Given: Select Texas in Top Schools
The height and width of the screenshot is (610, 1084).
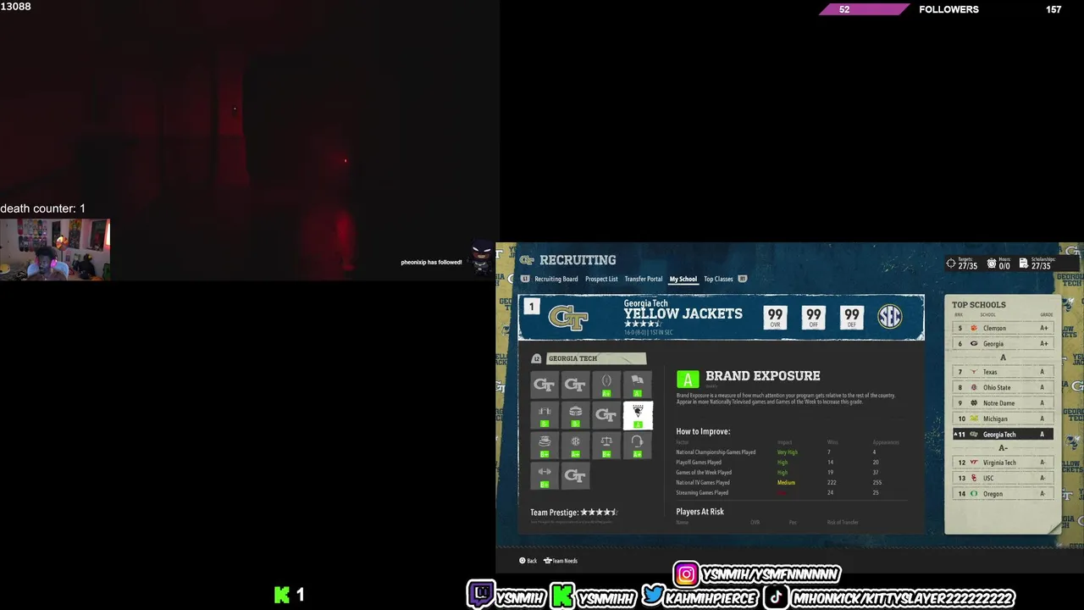Looking at the screenshot, I should click(1004, 372).
